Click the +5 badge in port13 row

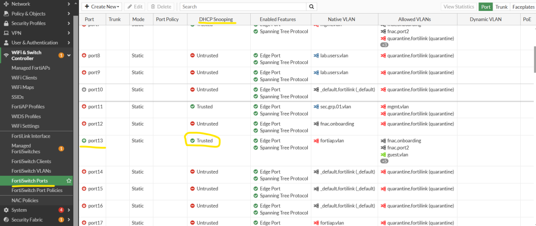(x=384, y=161)
